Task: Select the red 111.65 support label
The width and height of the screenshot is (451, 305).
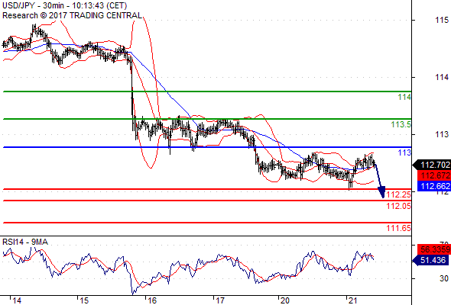Action: tap(399, 228)
